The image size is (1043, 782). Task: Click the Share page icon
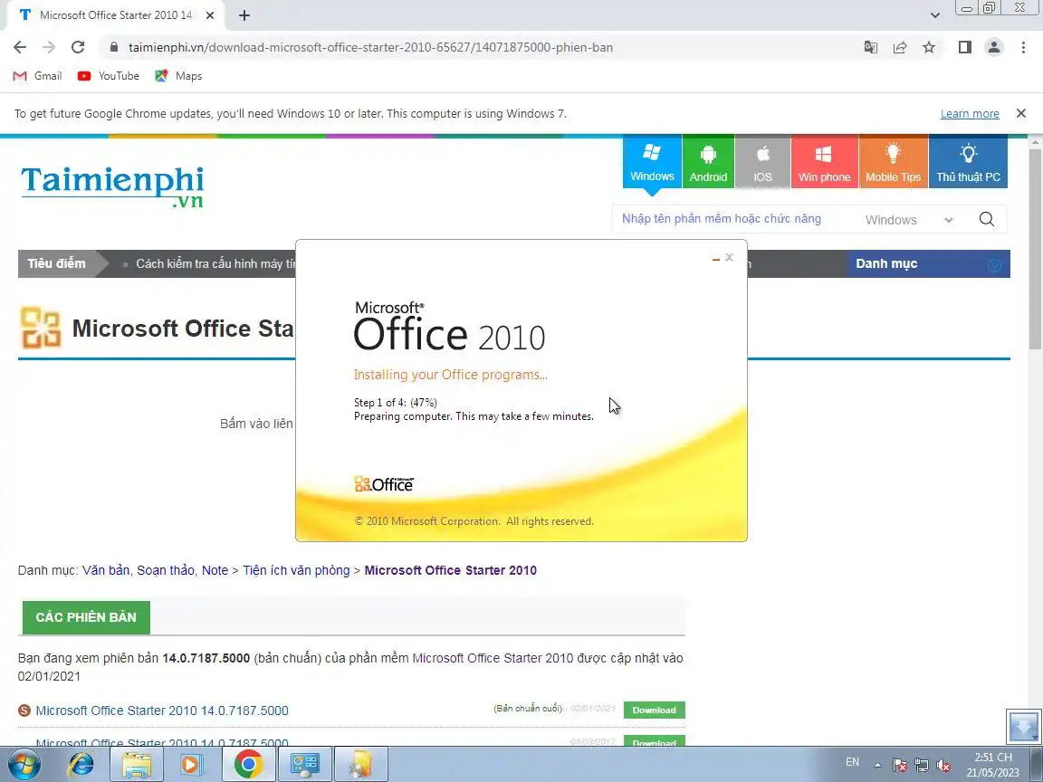900,47
